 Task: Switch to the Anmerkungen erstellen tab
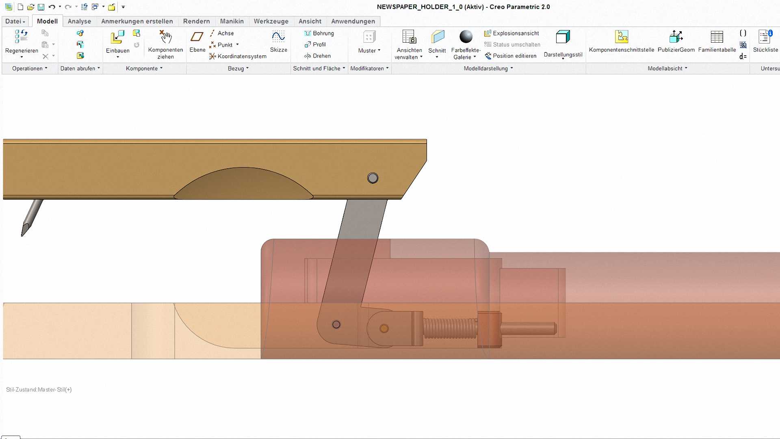137,21
